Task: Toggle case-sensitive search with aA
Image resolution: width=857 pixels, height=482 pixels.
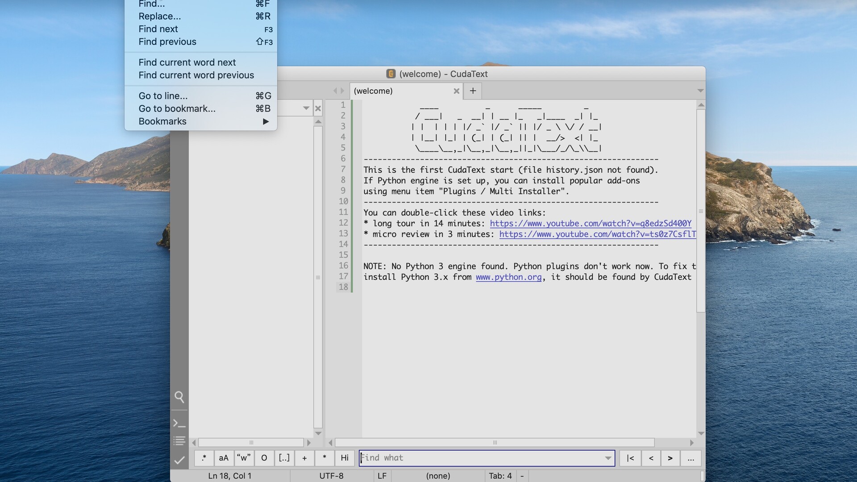Action: [223, 458]
